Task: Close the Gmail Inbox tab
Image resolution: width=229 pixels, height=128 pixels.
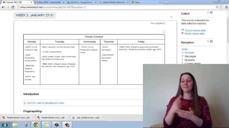Action: pyautogui.click(x=63, y=2)
